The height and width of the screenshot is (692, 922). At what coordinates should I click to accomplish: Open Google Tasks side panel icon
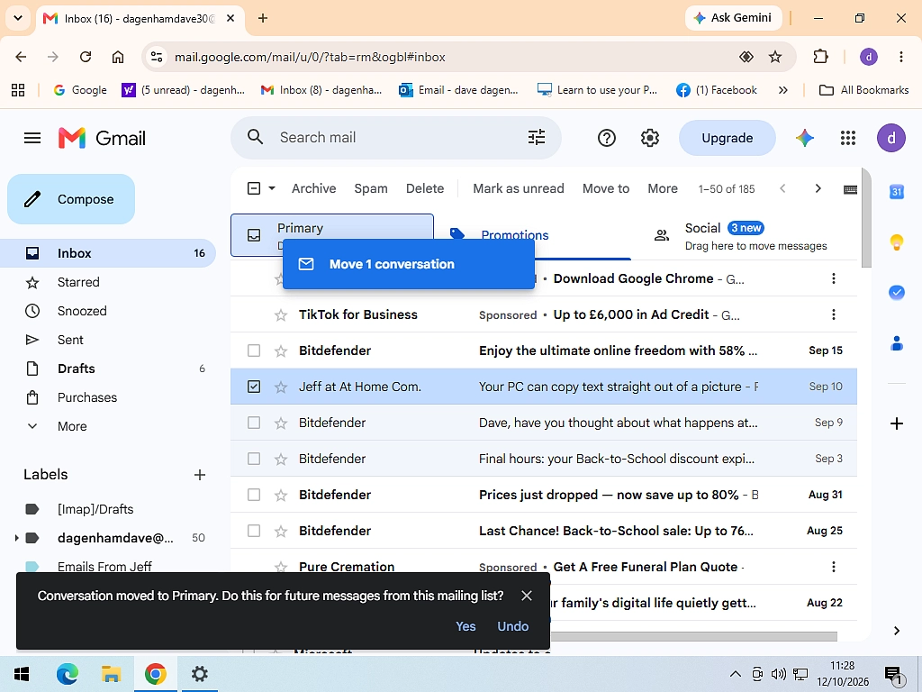(896, 293)
